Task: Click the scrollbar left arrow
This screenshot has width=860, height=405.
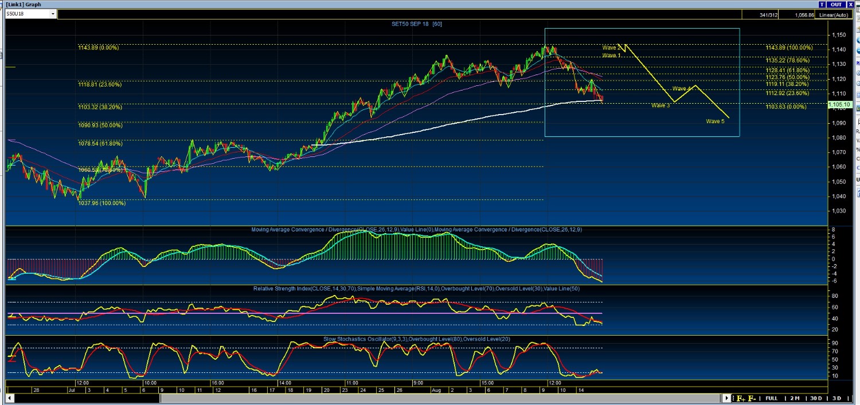Action: click(x=10, y=398)
